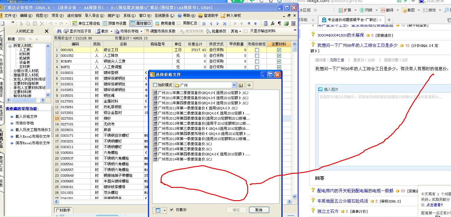Image resolution: width=451 pixels, height=217 pixels.
Task: Collapse the 所有人材机 tree node
Action: coord(10,46)
